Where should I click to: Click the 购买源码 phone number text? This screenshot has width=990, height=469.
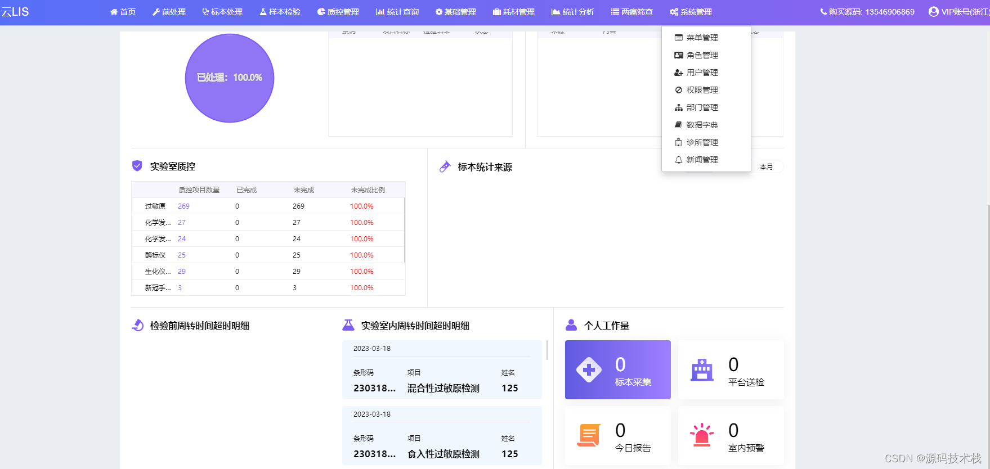pos(871,12)
